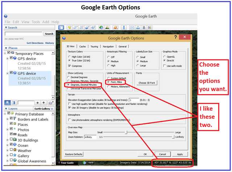Select Meters, Kilometers measurement option

(x=109, y=87)
